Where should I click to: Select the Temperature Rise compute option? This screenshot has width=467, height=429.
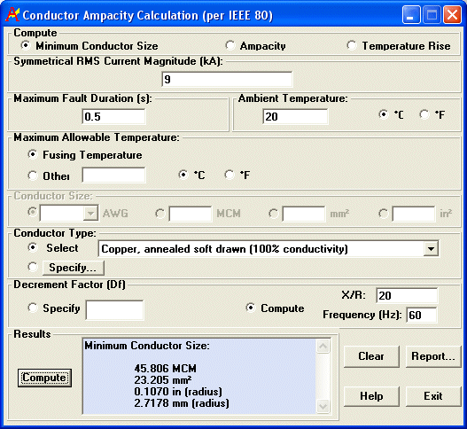pyautogui.click(x=352, y=45)
